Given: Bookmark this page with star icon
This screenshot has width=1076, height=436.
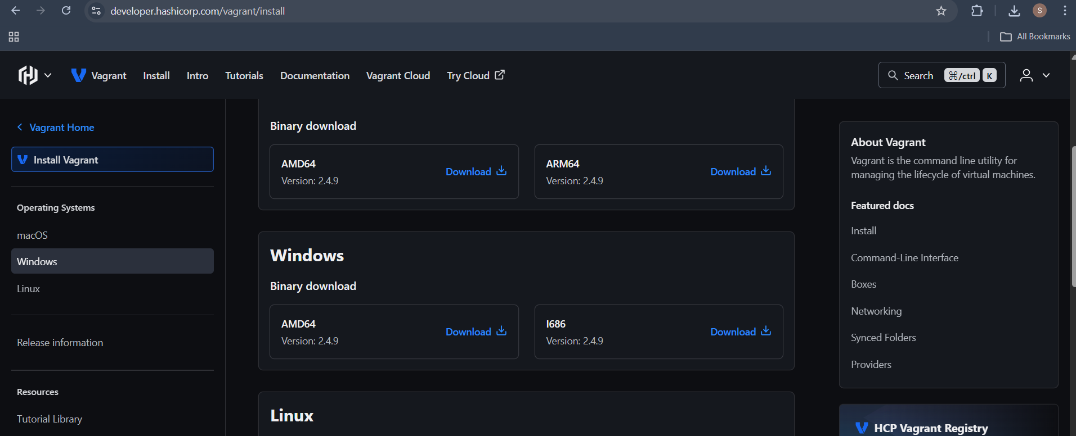Looking at the screenshot, I should (x=941, y=11).
